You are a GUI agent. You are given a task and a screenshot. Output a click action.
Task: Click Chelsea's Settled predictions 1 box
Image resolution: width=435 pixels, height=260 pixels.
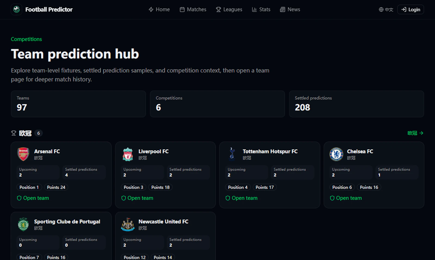click(x=397, y=172)
